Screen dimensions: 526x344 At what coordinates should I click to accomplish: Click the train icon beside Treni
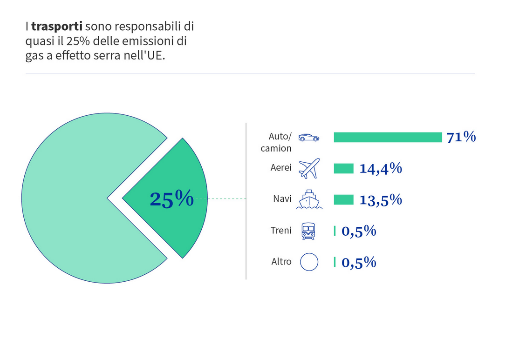[308, 231]
